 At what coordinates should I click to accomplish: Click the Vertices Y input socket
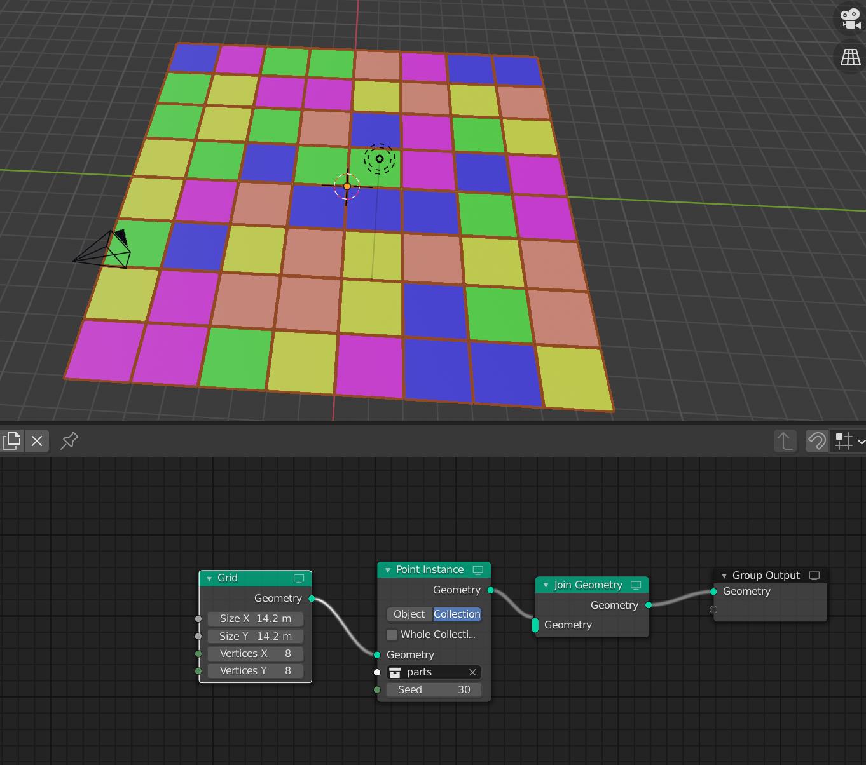(198, 671)
